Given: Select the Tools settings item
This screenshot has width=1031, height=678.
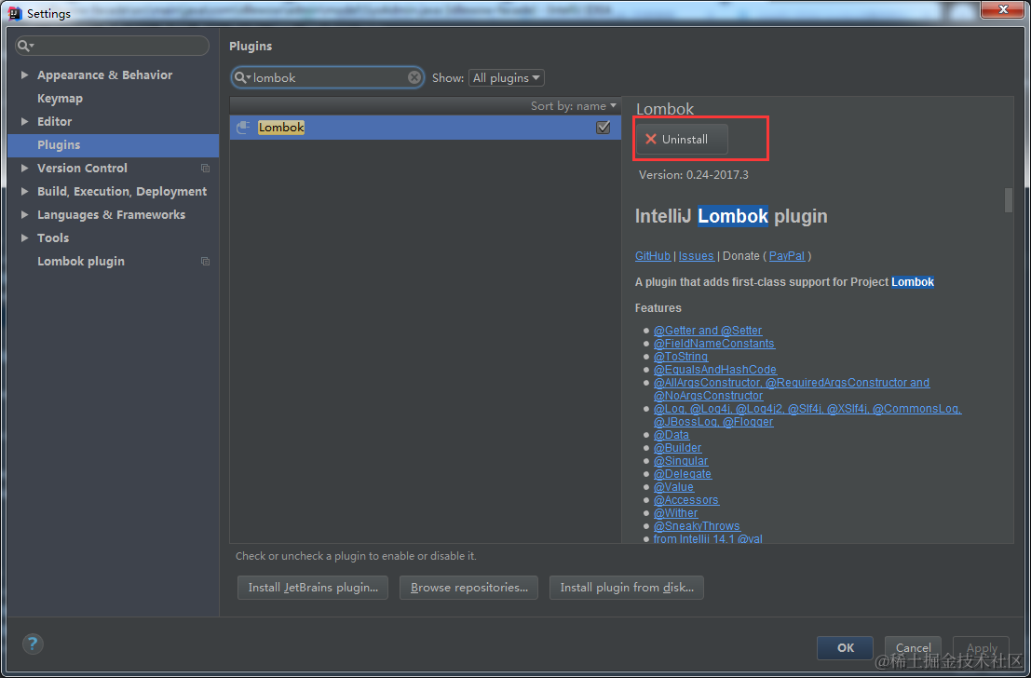Looking at the screenshot, I should 53,238.
